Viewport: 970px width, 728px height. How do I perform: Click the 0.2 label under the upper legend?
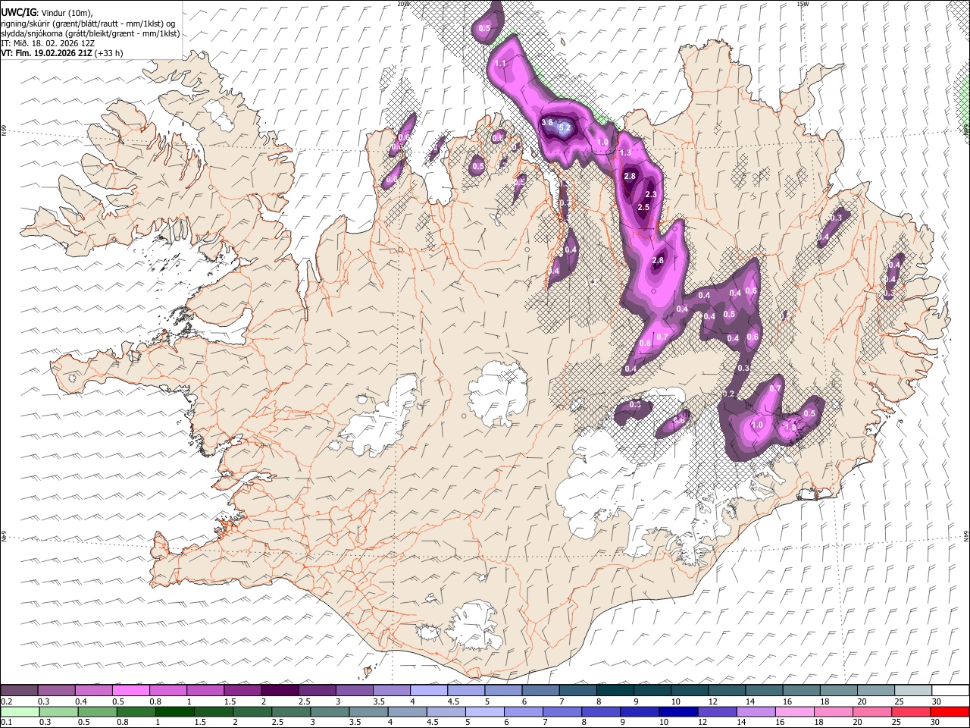[6, 701]
